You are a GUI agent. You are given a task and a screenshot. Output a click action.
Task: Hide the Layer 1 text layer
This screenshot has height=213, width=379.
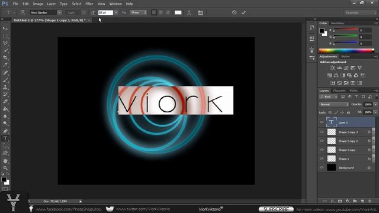322,122
